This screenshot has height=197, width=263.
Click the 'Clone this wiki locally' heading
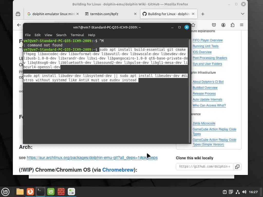pos(195,158)
